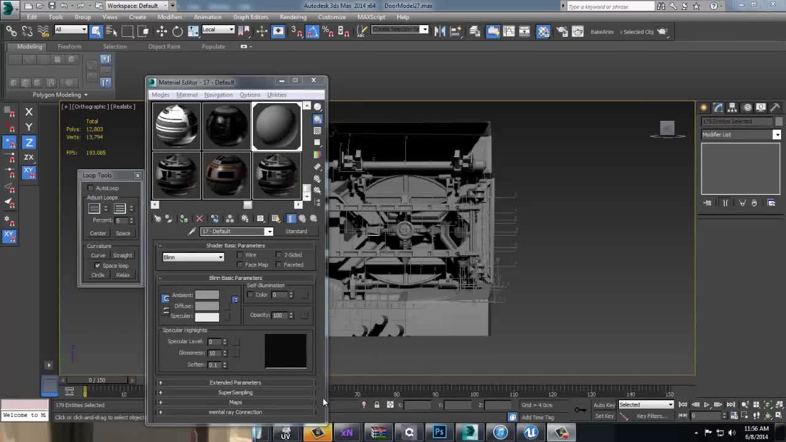
Task: Enable the Face Map checkbox
Action: click(x=240, y=265)
